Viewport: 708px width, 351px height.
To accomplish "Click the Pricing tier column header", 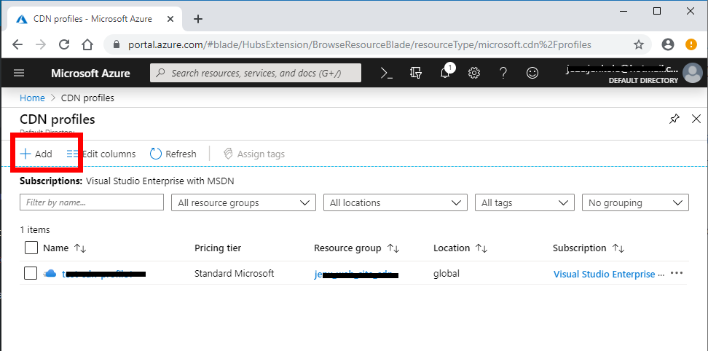I will point(218,248).
